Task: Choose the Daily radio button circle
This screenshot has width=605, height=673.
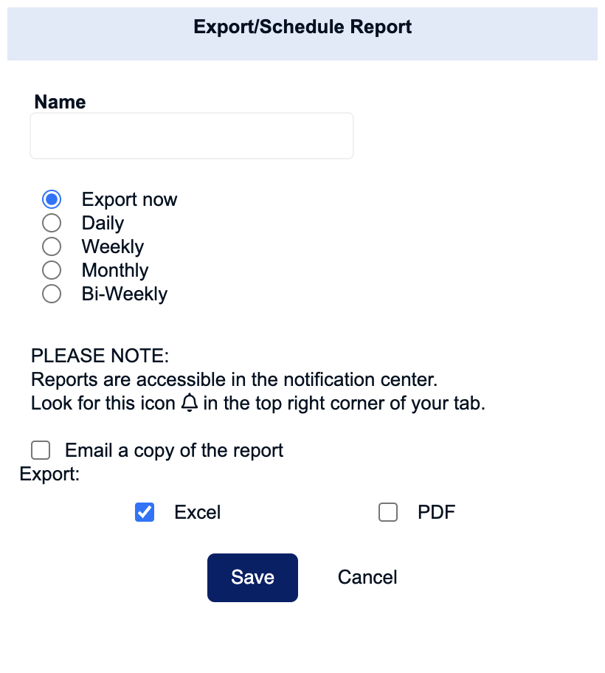Action: 52,223
